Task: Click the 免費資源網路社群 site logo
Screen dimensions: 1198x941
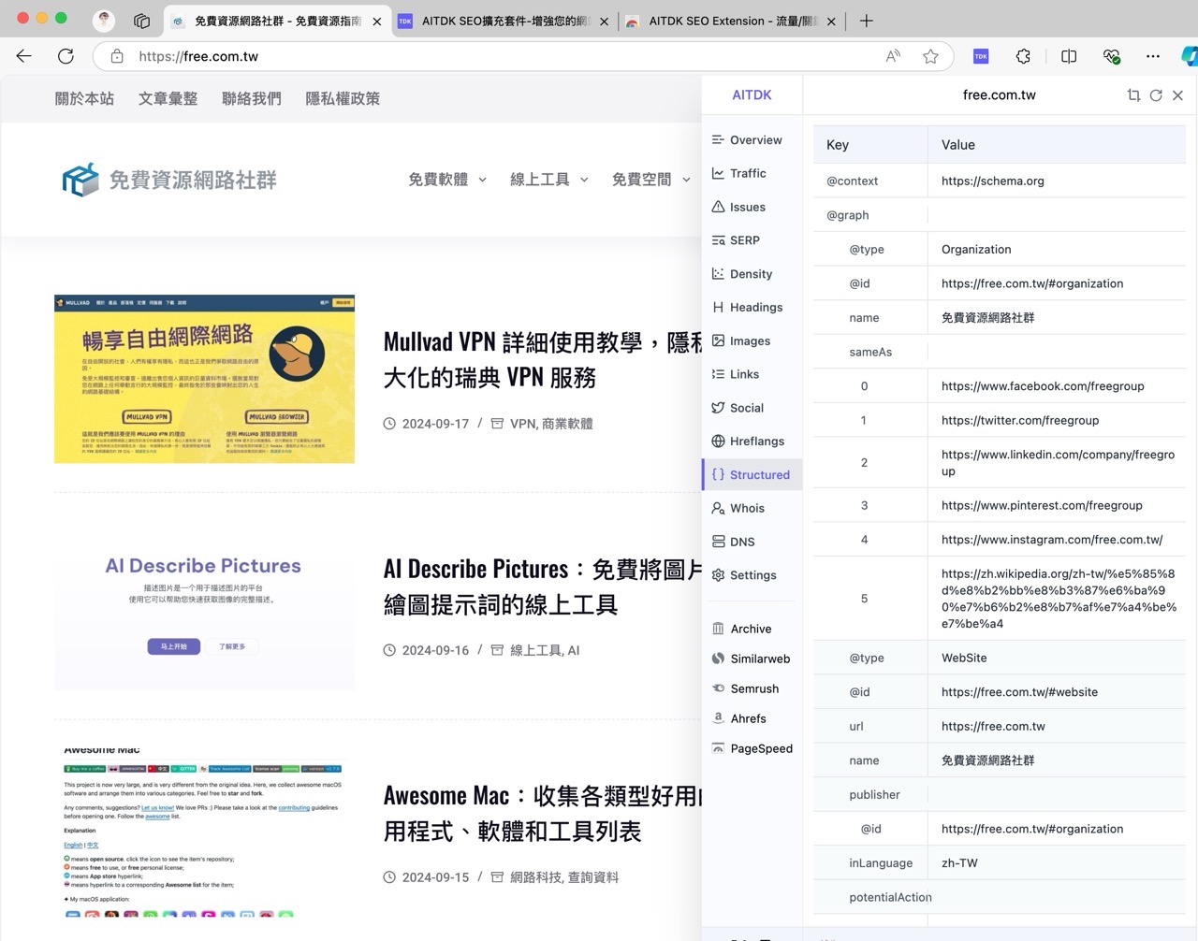Action: coord(169,180)
